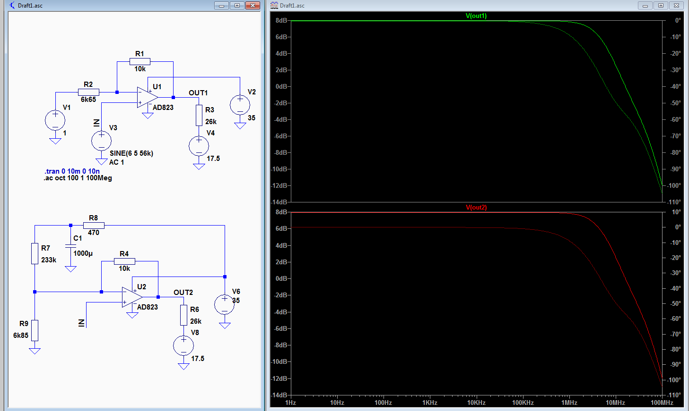The height and width of the screenshot is (411, 689).
Task: Maximize the schematic Draft1.asc window
Action: pos(237,5)
